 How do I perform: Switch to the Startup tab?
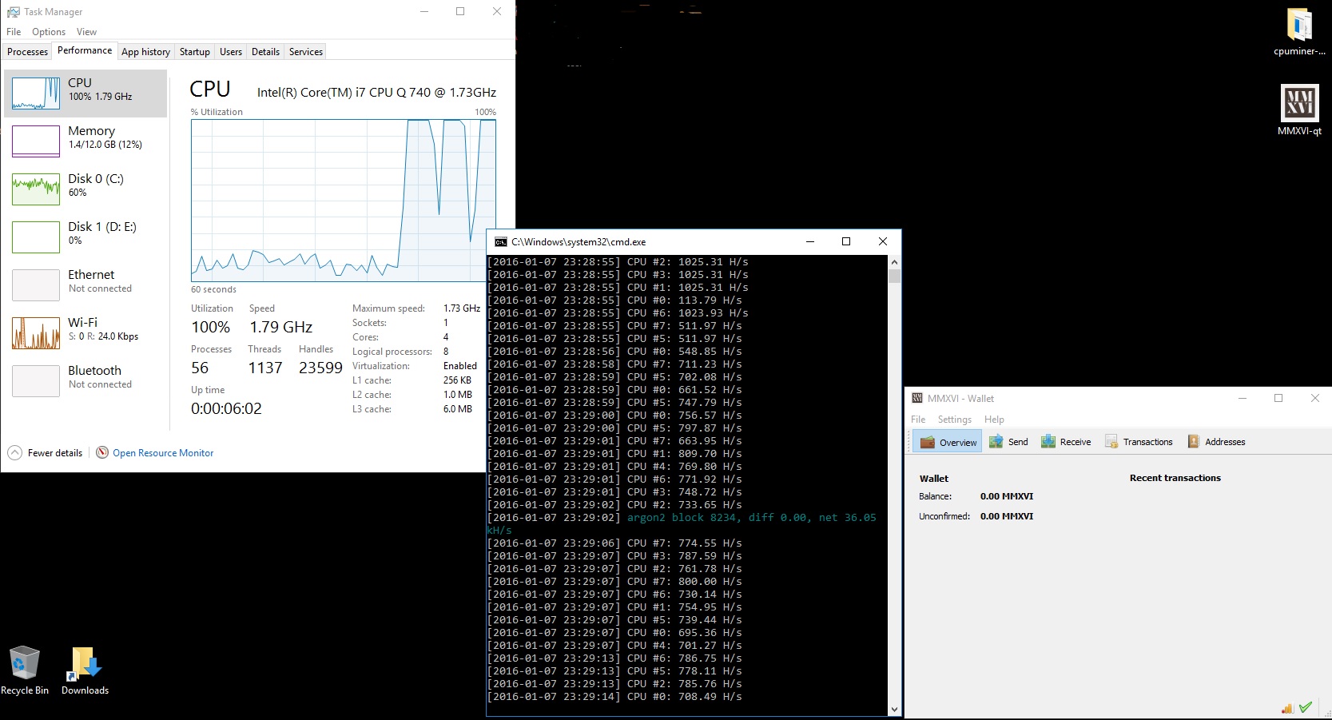(194, 52)
